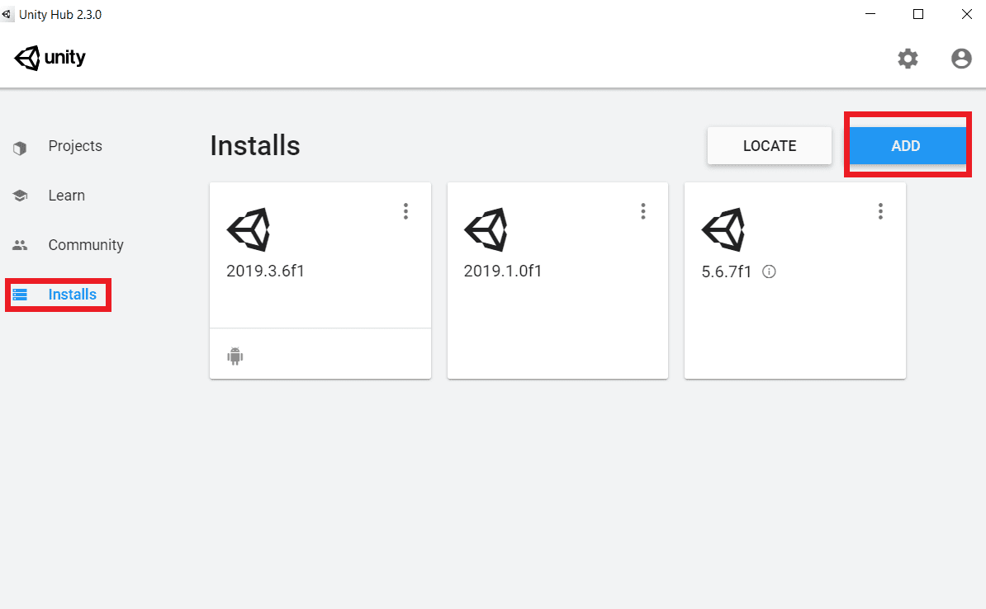986x609 pixels.
Task: Click the Unity icon on 2019.3.6f1 card
Action: [248, 230]
